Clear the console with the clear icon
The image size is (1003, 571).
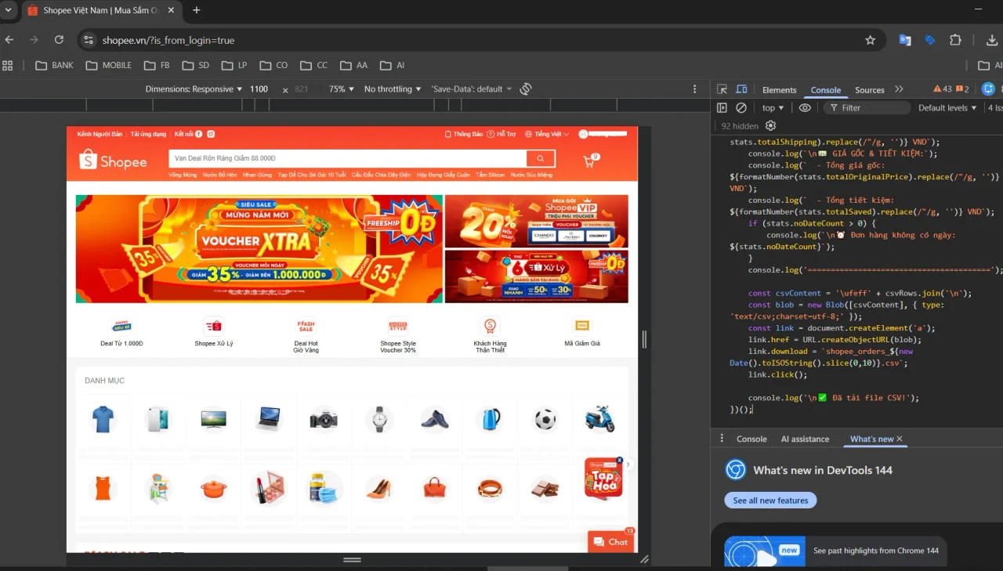click(x=741, y=107)
